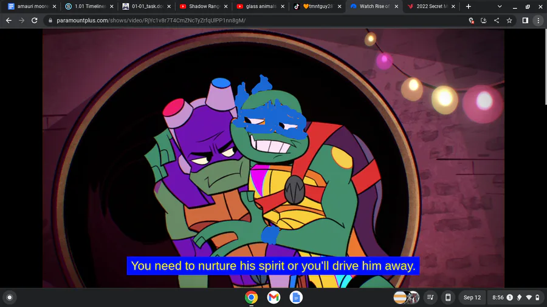This screenshot has height=307, width=547.
Task: Open the calendar via Sep 12 date
Action: 472,297
